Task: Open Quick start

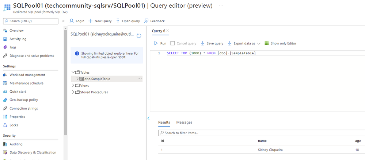Action: click(x=18, y=91)
